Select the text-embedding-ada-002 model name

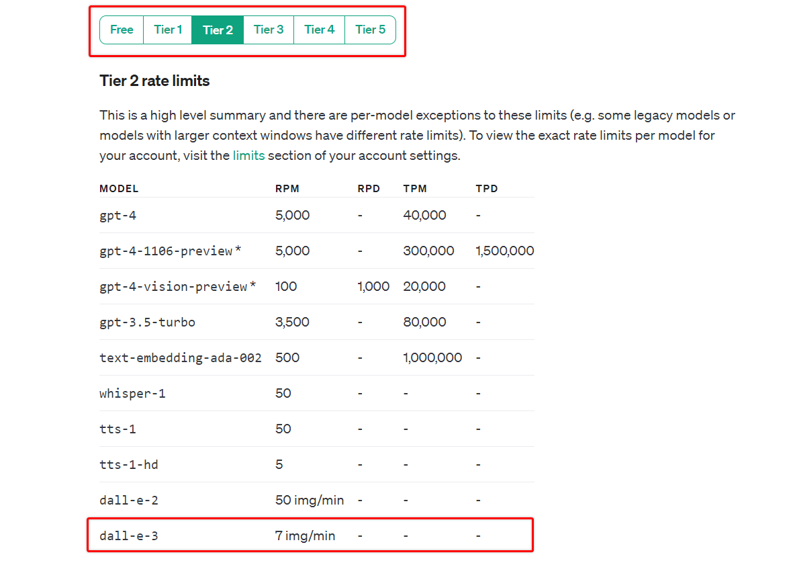[181, 358]
